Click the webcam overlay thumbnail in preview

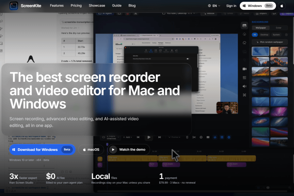(227, 108)
